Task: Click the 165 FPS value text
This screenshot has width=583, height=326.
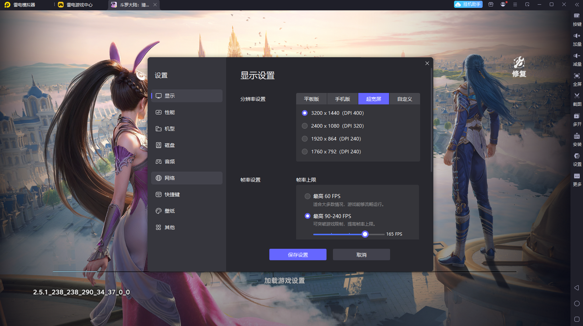Action: tap(394, 234)
